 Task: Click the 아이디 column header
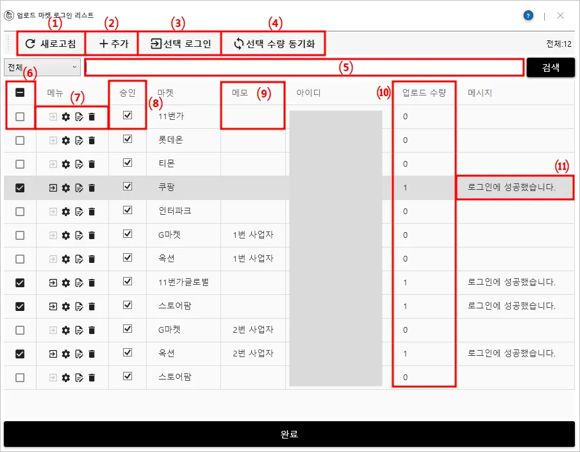[308, 93]
